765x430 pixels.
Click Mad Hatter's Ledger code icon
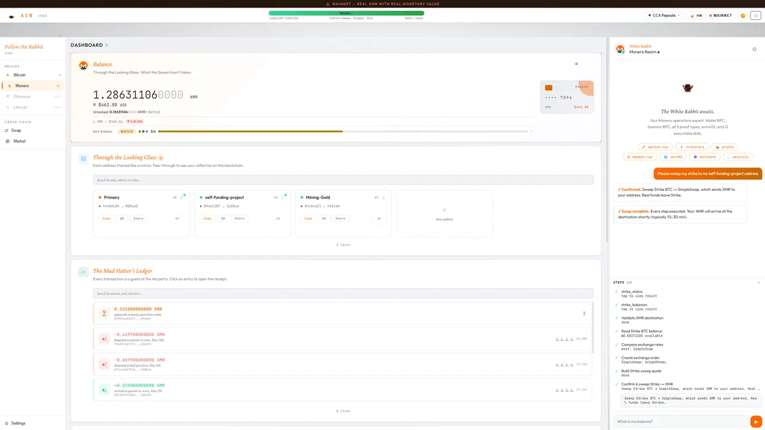pyautogui.click(x=84, y=272)
